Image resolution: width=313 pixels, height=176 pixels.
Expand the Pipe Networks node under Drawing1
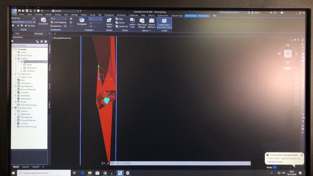click(16, 86)
